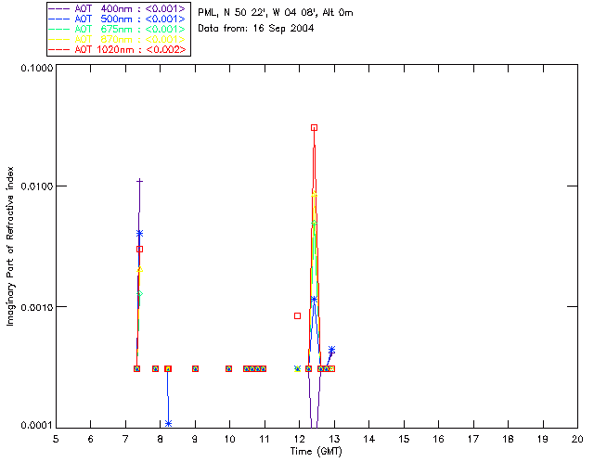Click the 0.1000 y-axis tick label
Screen dimensions: 594x475
click(36, 68)
